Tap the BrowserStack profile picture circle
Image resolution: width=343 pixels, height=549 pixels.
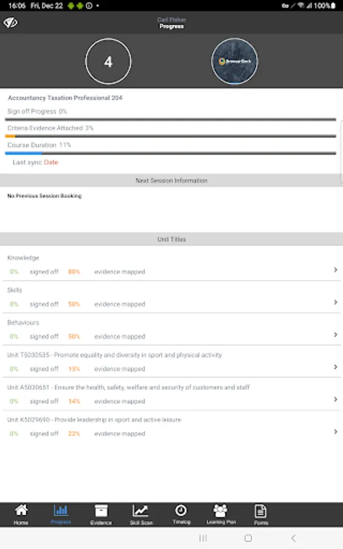click(235, 61)
